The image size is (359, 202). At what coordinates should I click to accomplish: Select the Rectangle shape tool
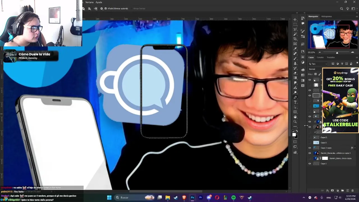(295, 112)
